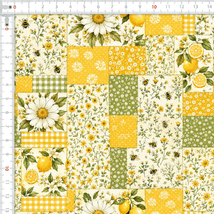Screen dimensions: 214x214
Task: Click the number 12 on the vertical ruler
Action: click(x=7, y=196)
